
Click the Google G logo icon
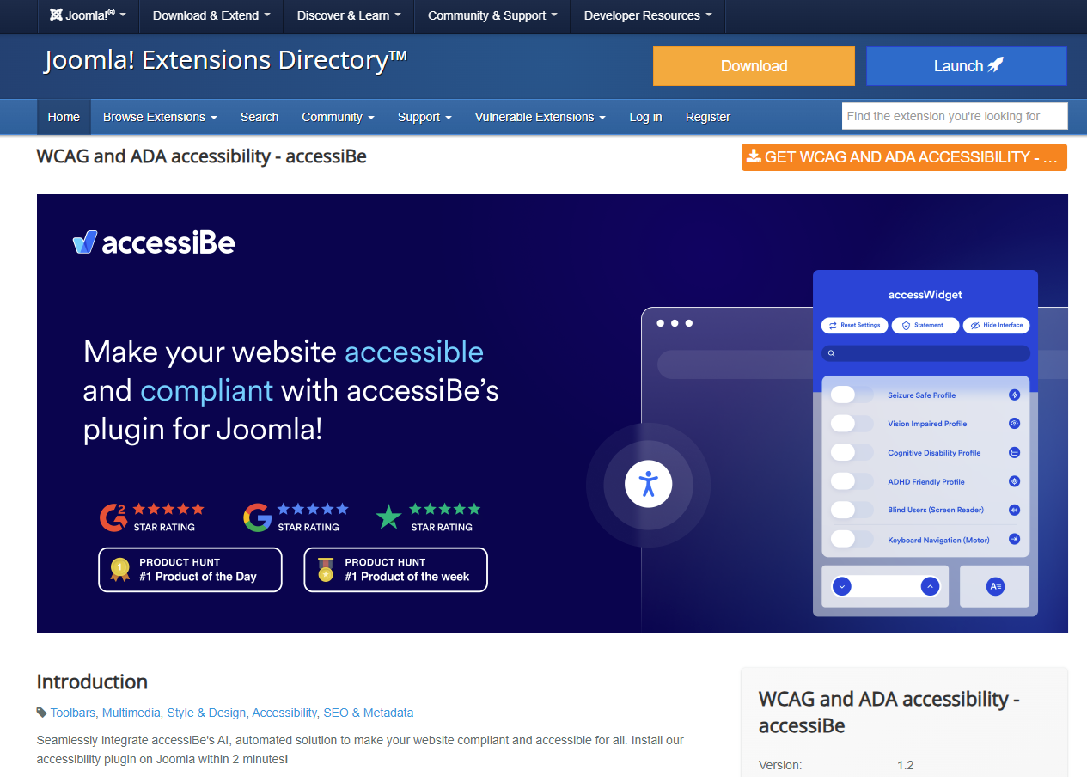click(257, 517)
